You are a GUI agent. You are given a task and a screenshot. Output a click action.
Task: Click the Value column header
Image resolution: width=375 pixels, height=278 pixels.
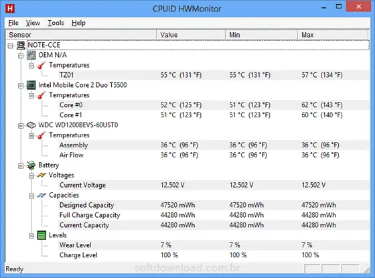pos(191,35)
